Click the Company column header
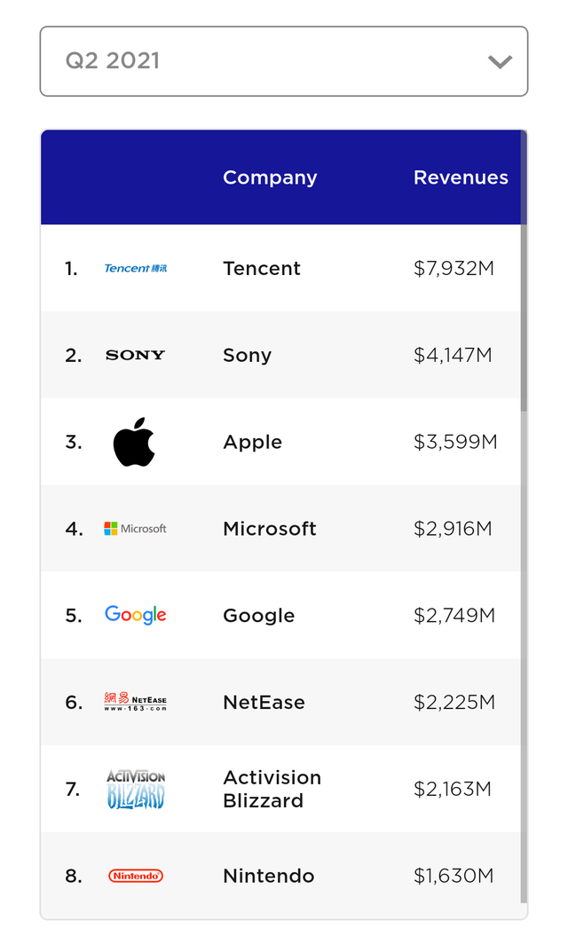Image resolution: width=568 pixels, height=952 pixels. coord(270,177)
